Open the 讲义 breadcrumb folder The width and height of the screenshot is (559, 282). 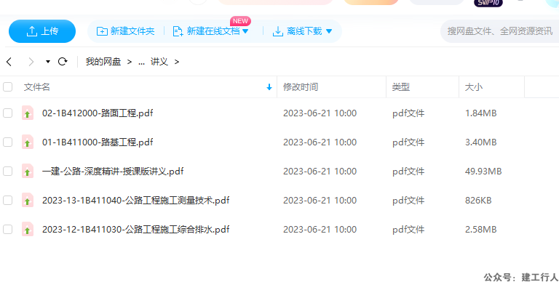point(159,62)
